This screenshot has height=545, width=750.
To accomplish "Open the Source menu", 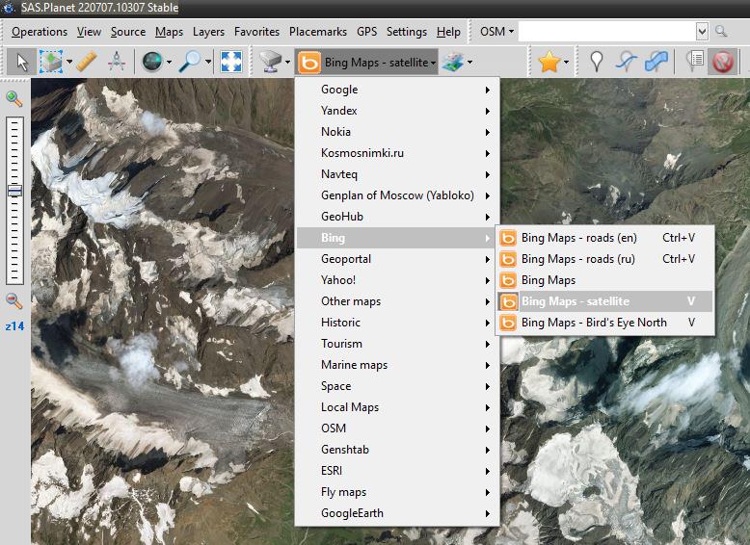I will (x=128, y=32).
